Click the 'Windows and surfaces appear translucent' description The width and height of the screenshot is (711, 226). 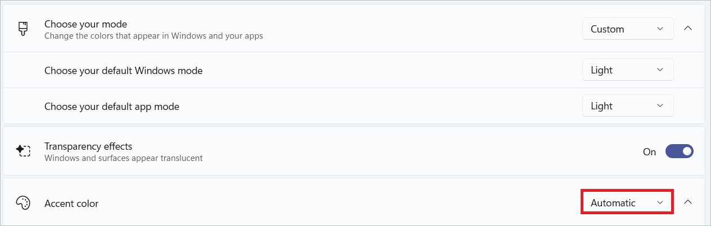(x=123, y=158)
